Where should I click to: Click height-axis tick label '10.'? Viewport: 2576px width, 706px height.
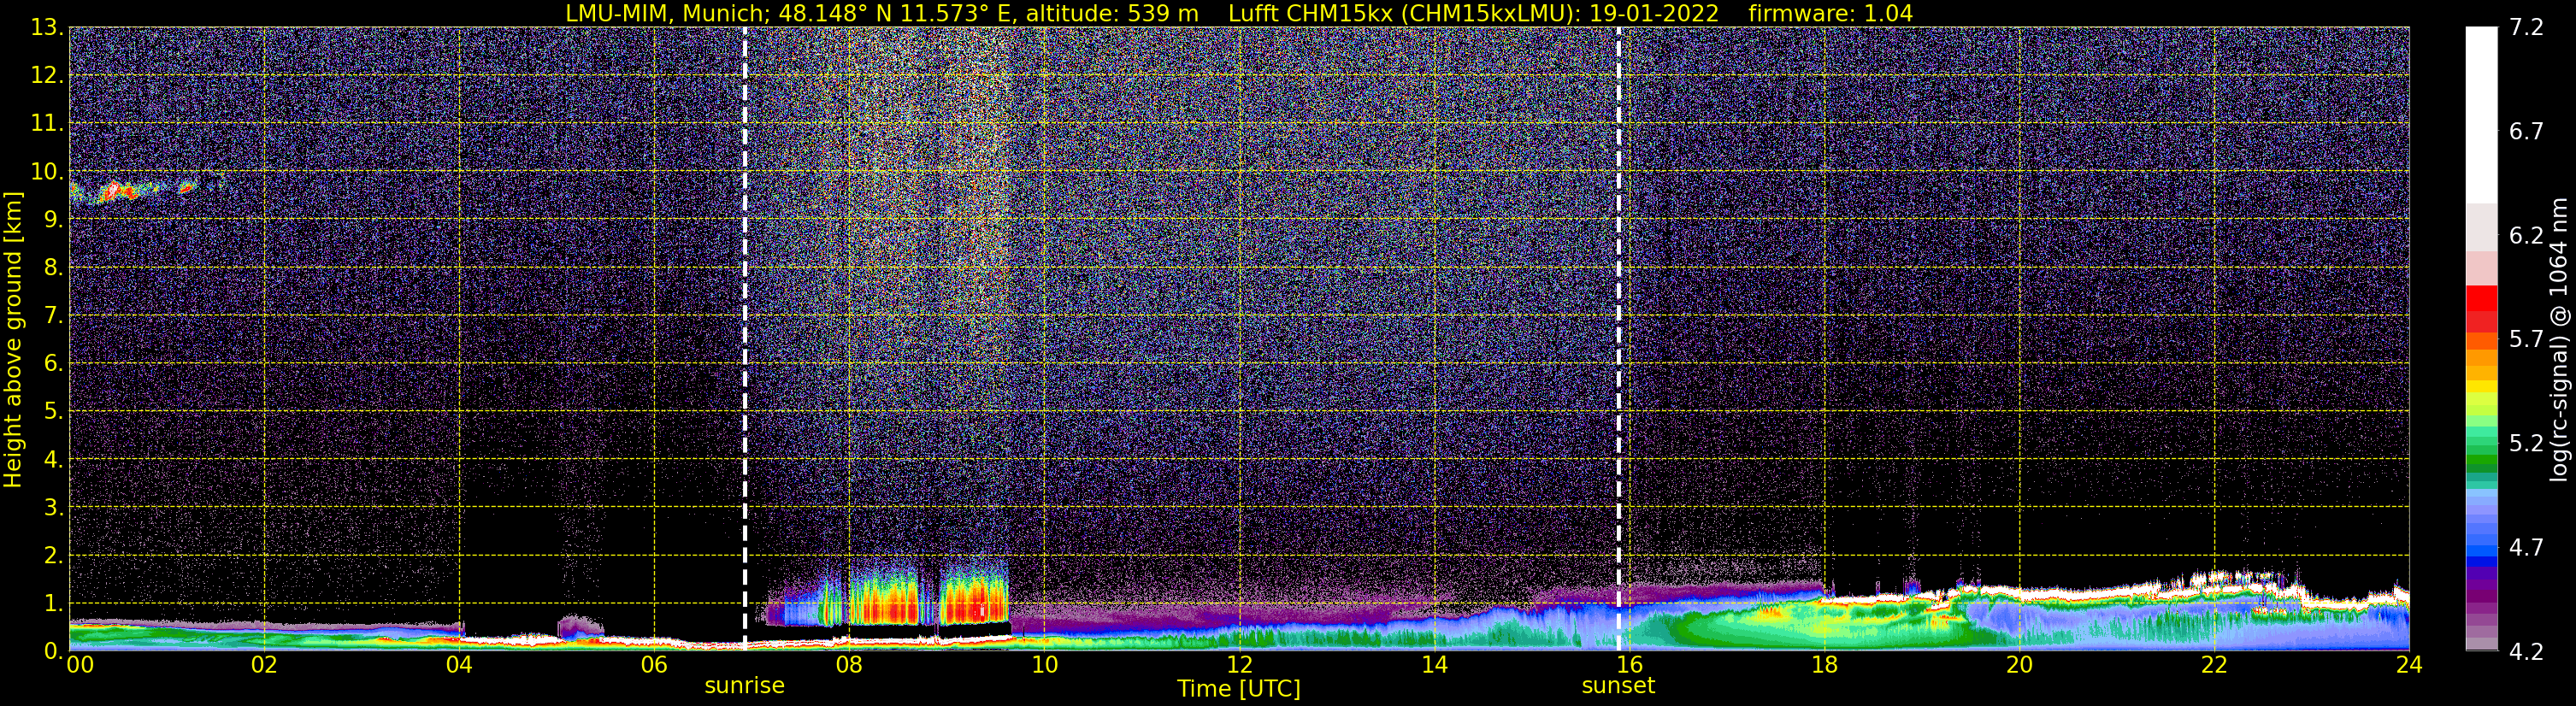[48, 171]
